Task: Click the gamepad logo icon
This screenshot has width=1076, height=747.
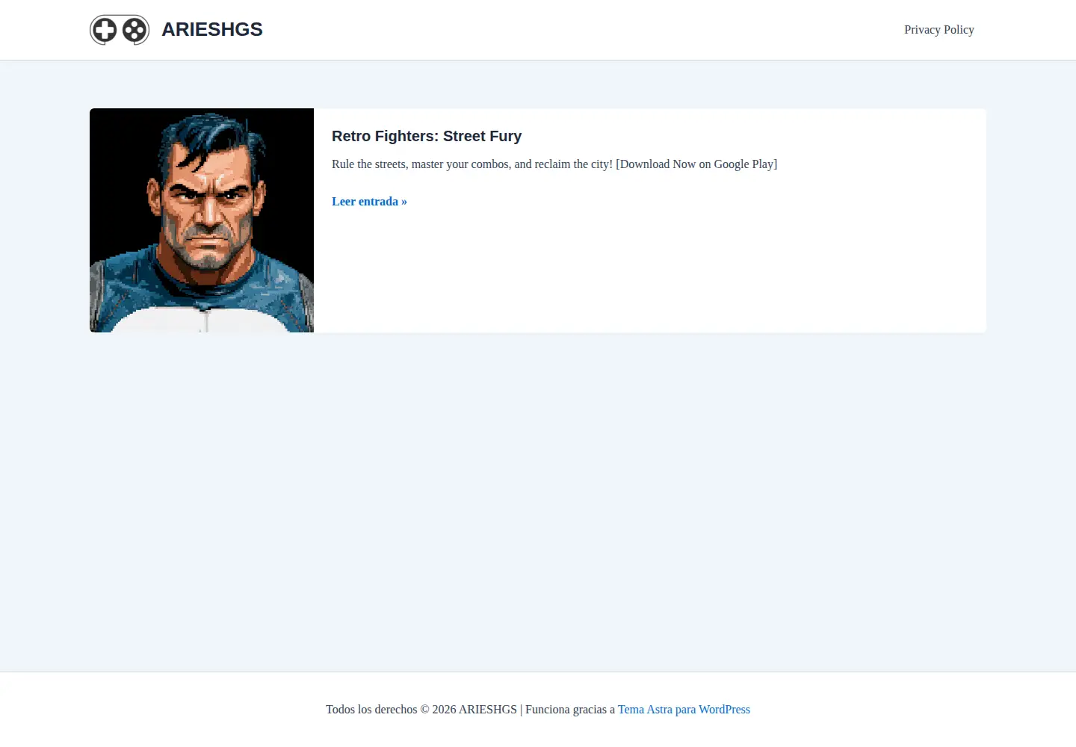Action: (x=120, y=30)
